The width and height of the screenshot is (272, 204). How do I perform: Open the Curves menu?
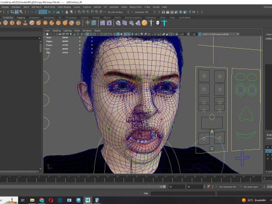[x=76, y=7]
